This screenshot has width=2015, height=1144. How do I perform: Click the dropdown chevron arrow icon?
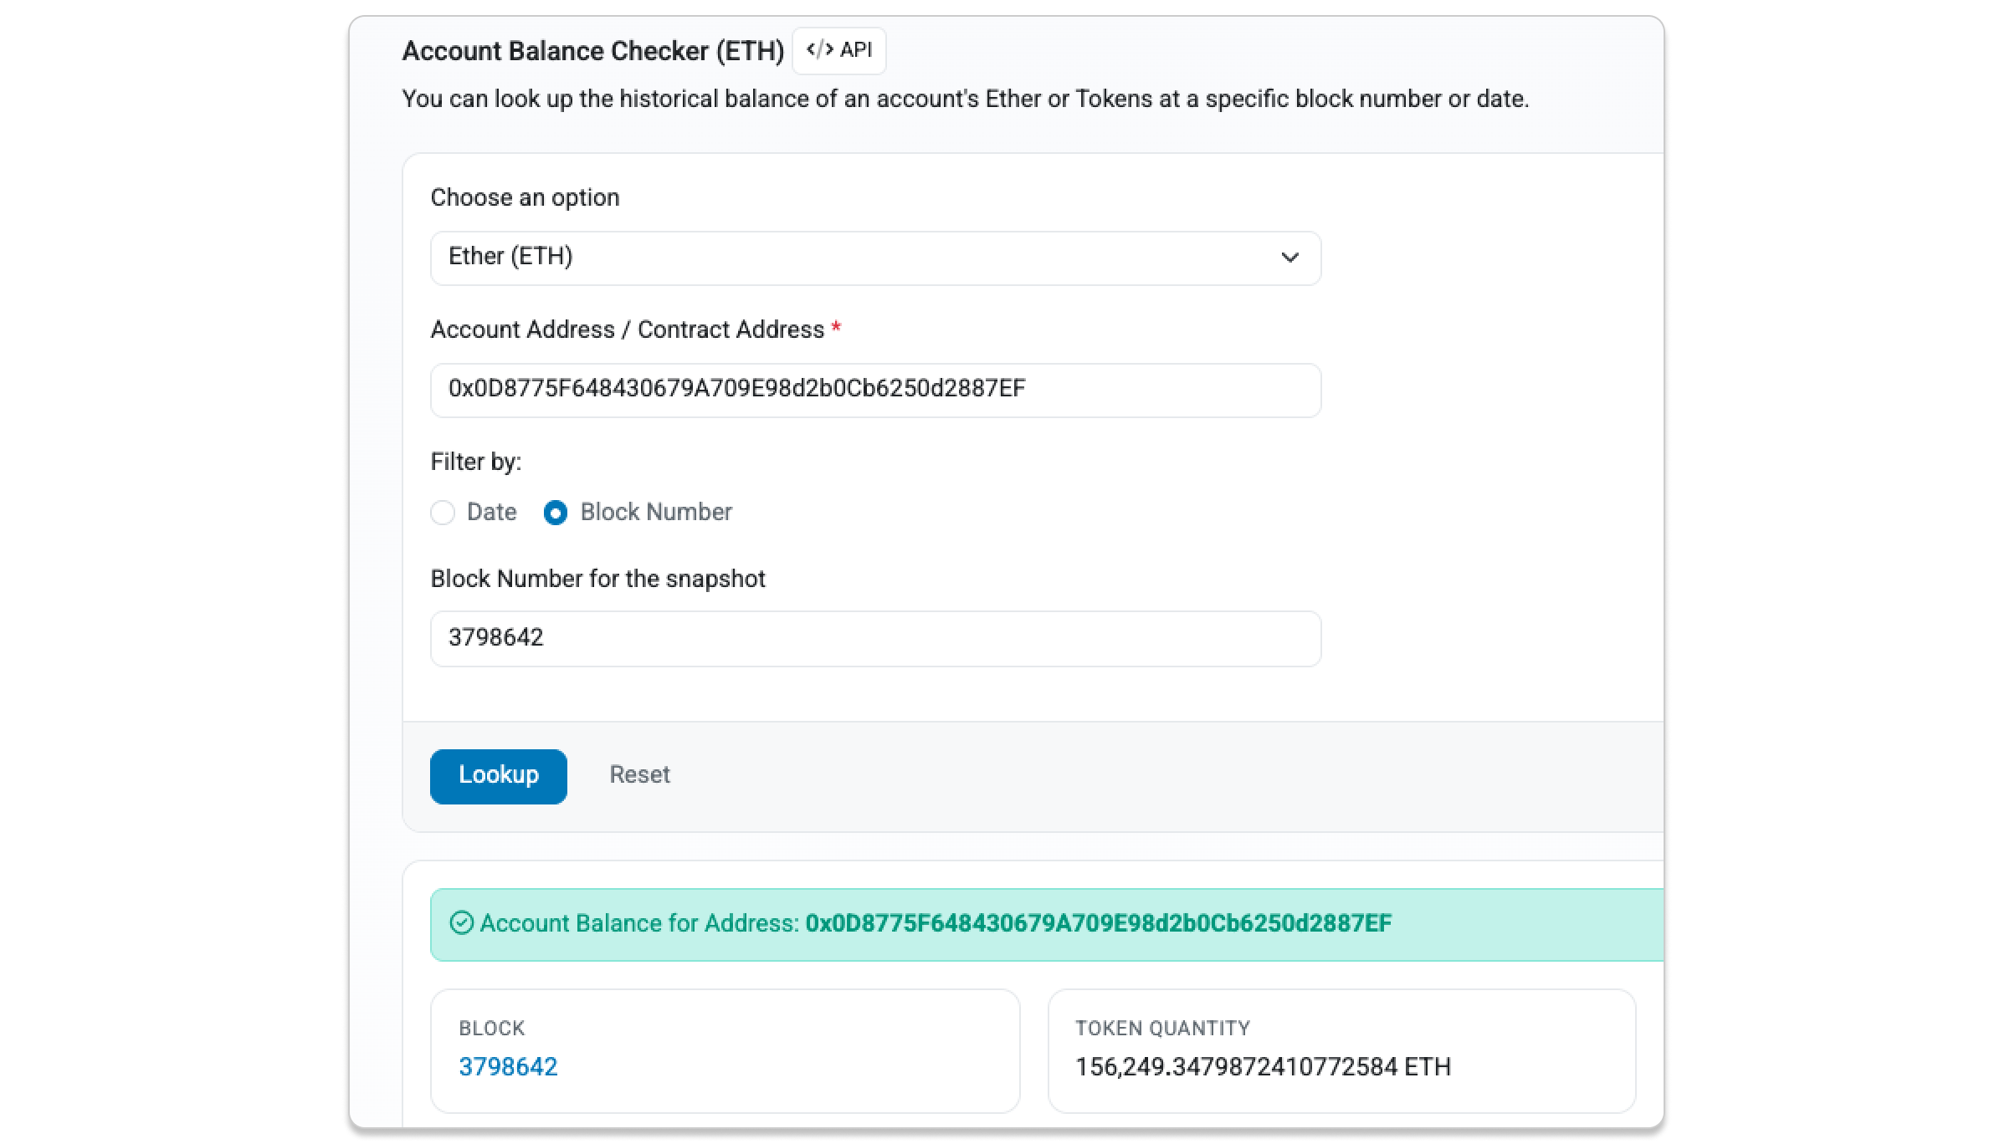coord(1289,258)
